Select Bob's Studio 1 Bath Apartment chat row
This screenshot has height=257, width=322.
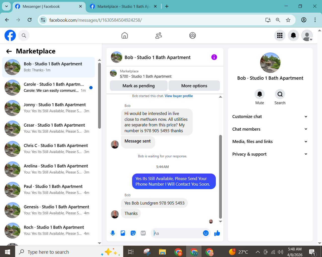coord(49,67)
